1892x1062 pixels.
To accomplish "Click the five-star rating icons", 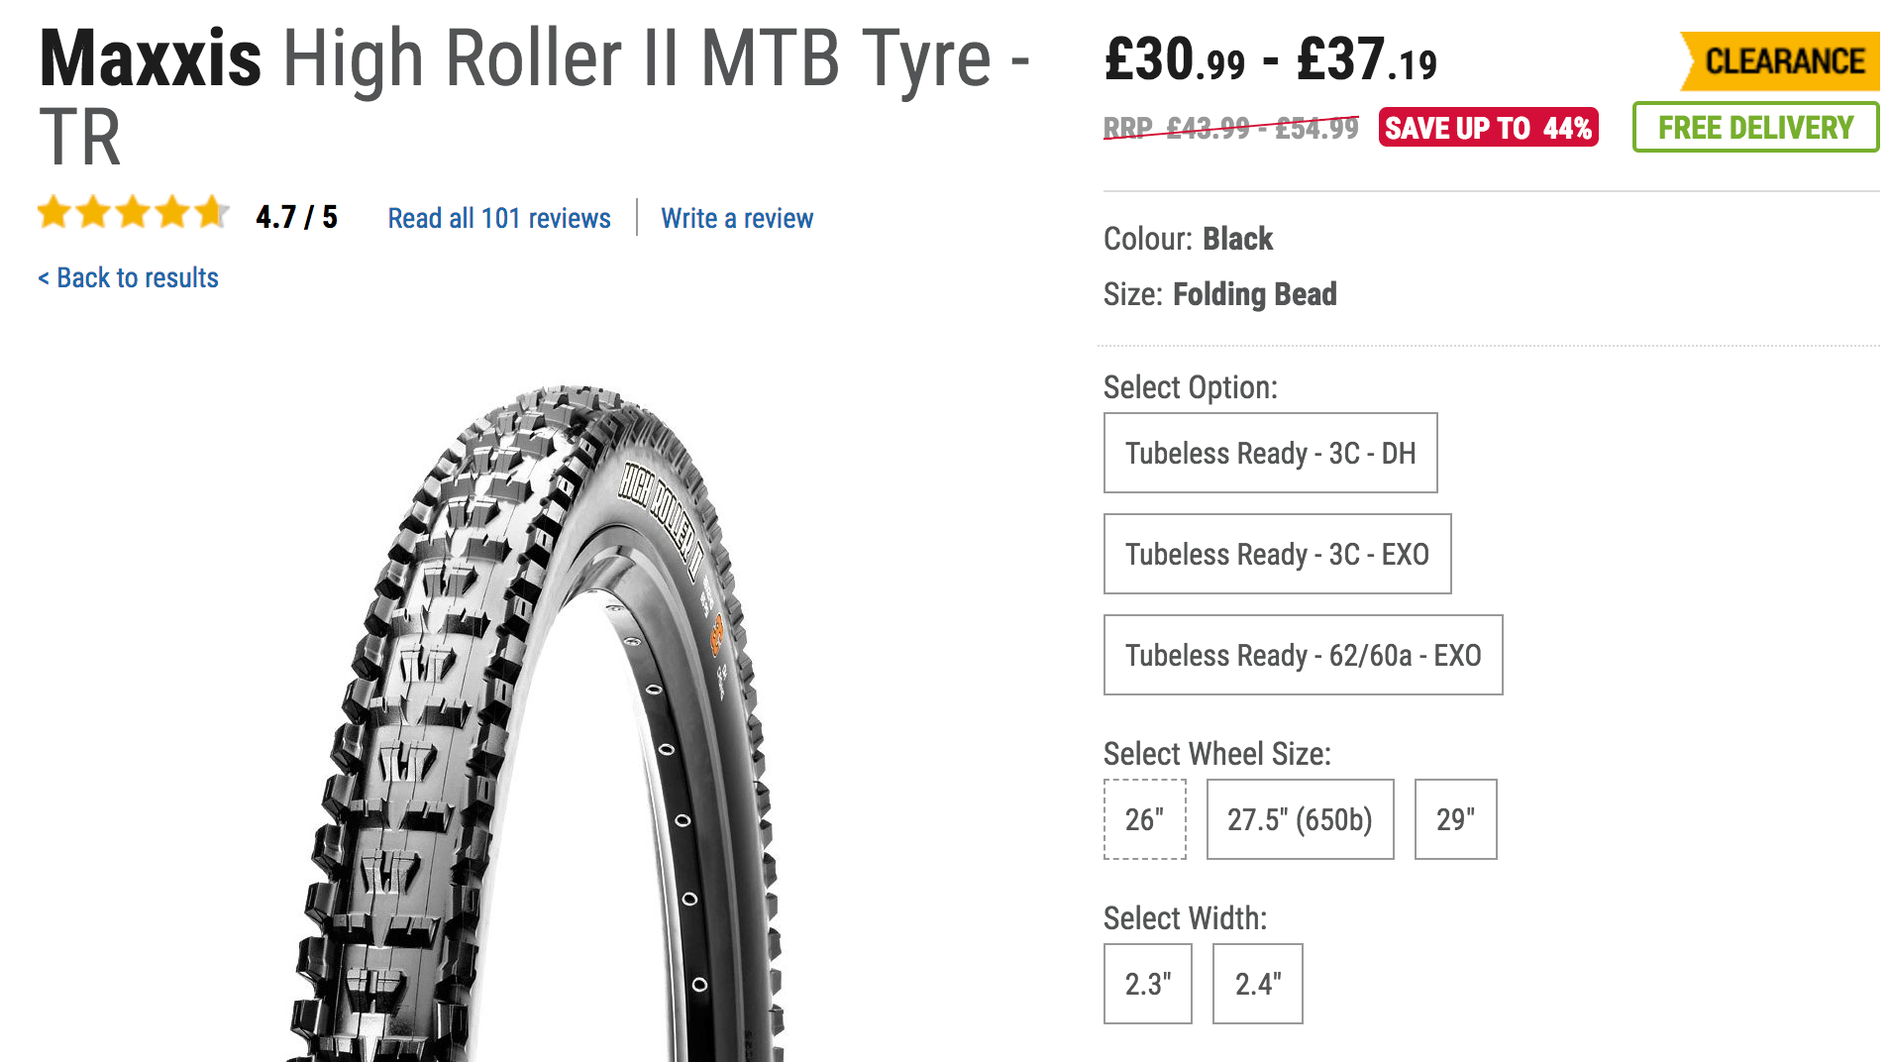I will pos(133,212).
